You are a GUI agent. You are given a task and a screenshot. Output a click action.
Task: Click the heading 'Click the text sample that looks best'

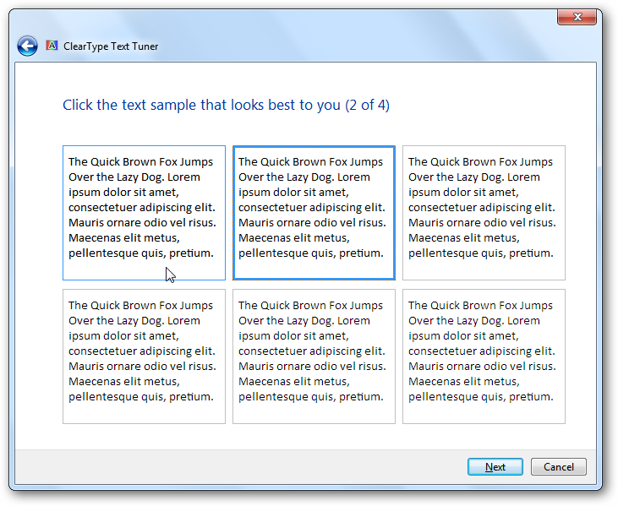226,105
